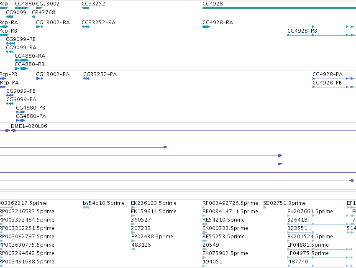Select the CG9099-PA protein label
The width and height of the screenshot is (356, 268).
21,100
